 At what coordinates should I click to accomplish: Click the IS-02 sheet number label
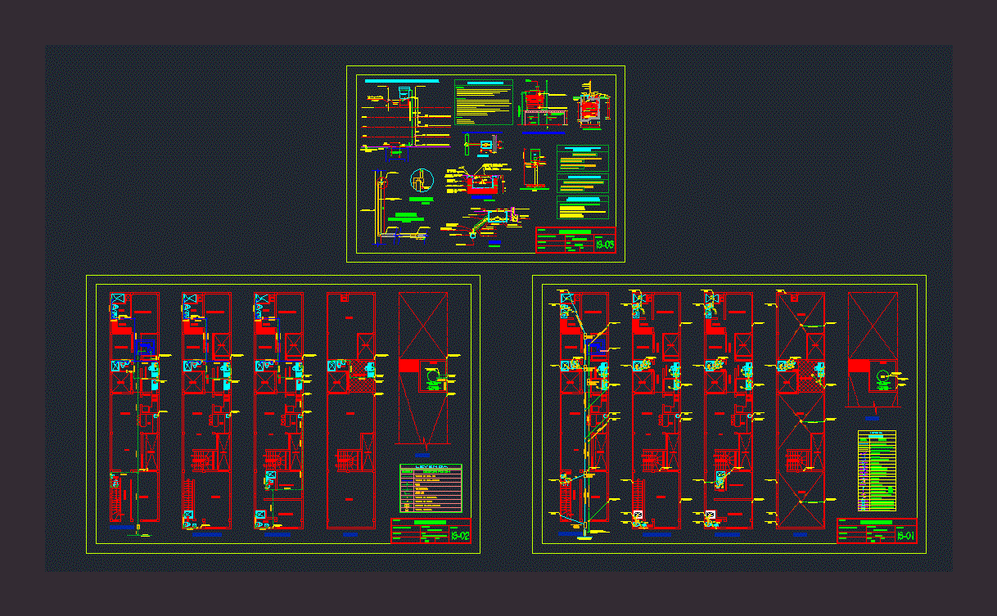click(460, 536)
